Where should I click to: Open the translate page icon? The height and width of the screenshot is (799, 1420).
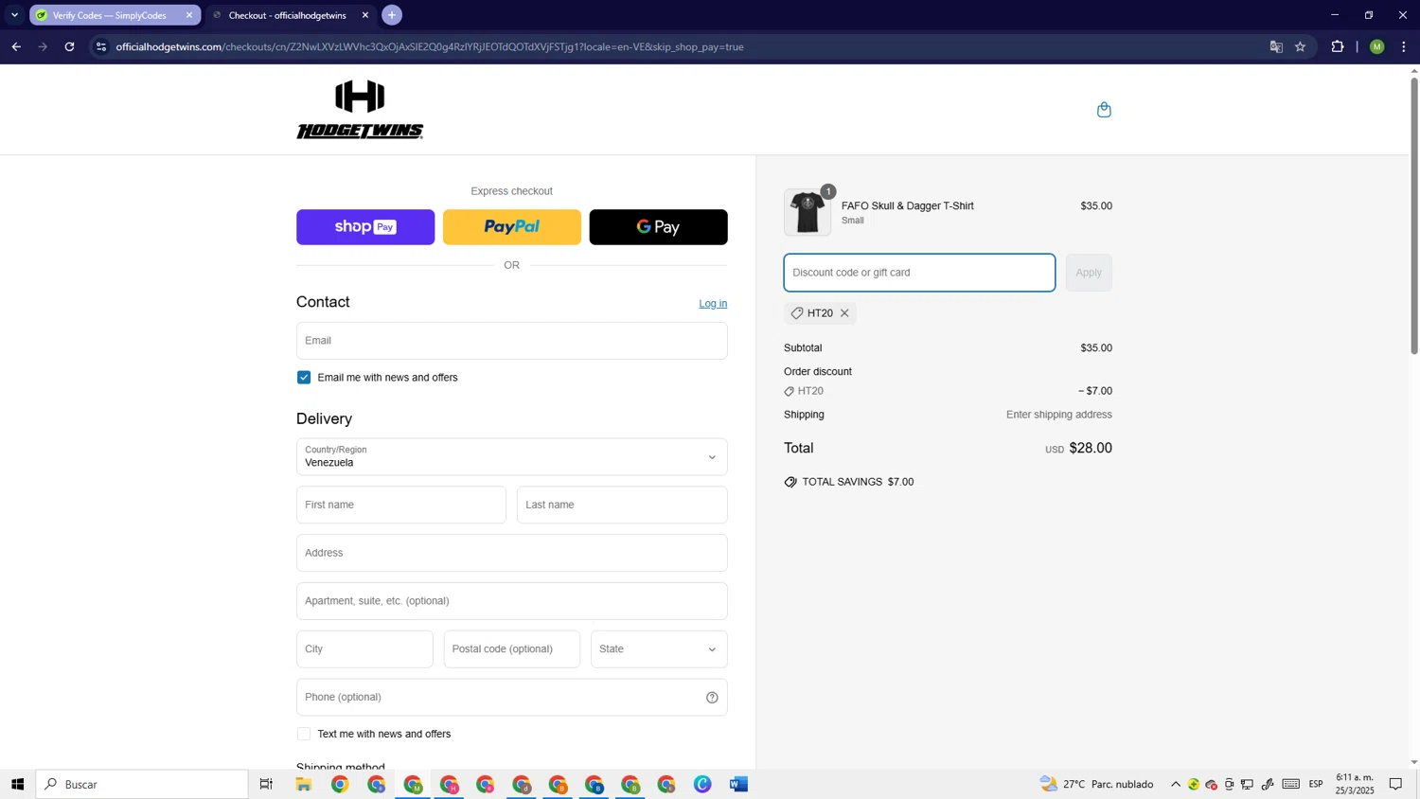[x=1276, y=46]
